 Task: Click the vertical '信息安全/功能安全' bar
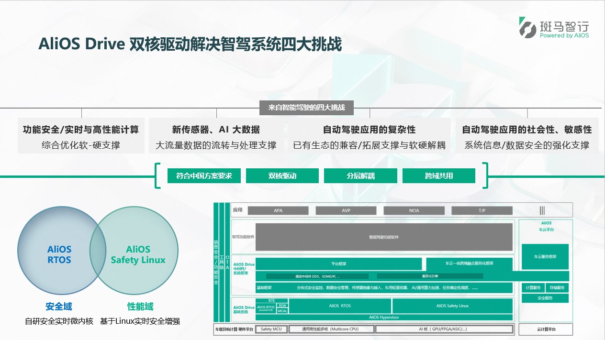pos(216,262)
